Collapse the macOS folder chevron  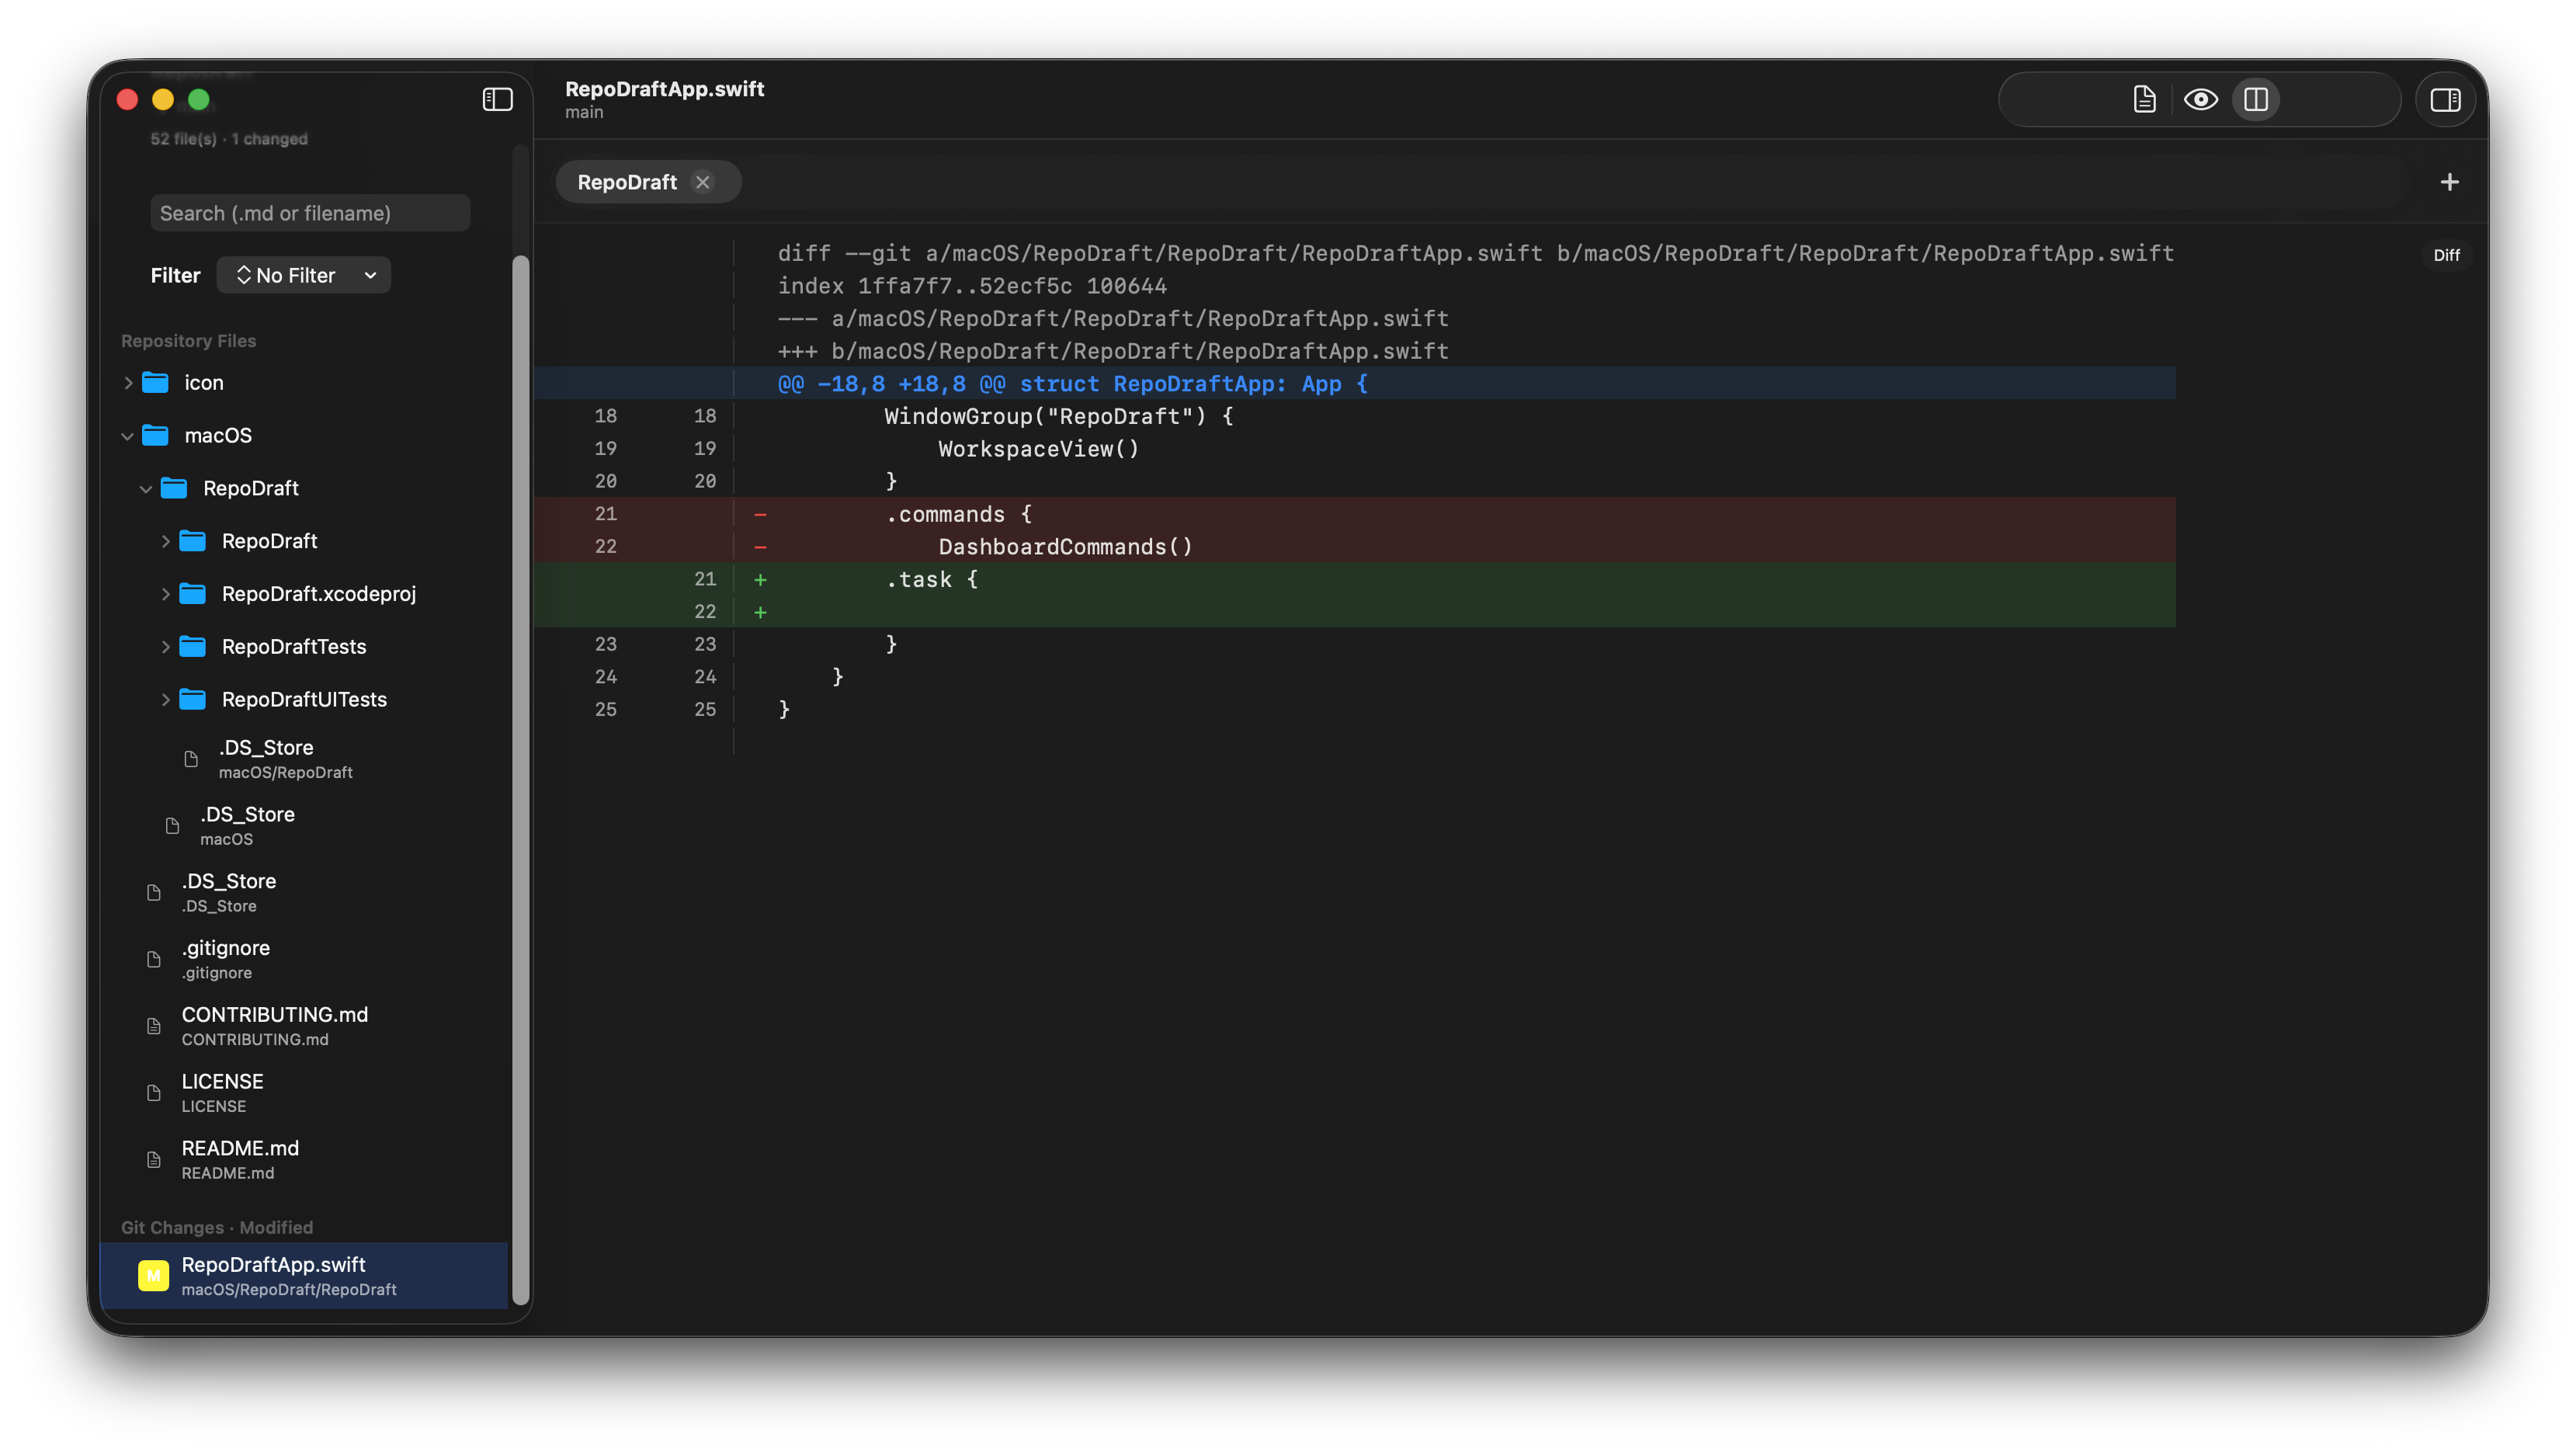[128, 436]
